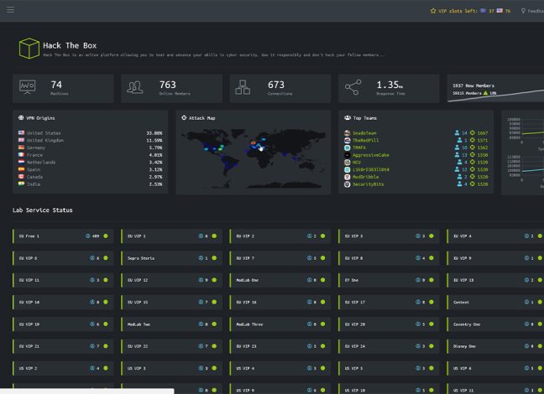Image resolution: width=544 pixels, height=394 pixels.
Task: Select the EU Free 1 lab card
Action: 63,236
